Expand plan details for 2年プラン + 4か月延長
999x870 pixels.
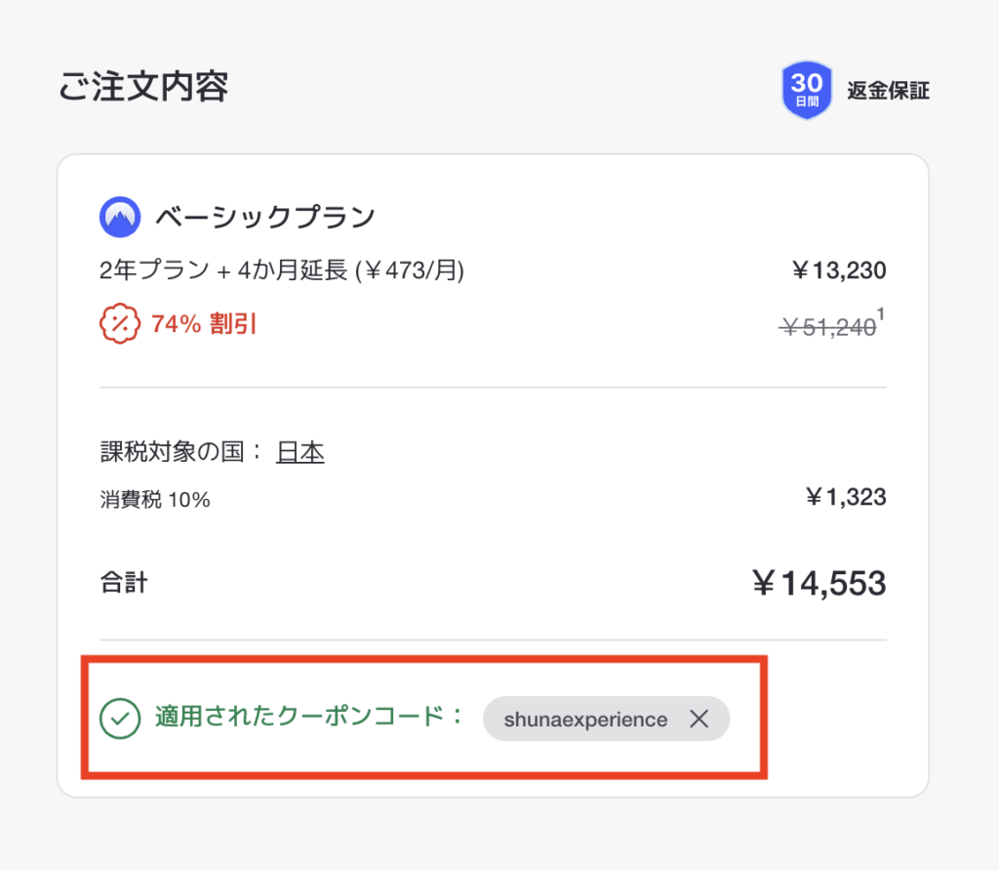[283, 270]
